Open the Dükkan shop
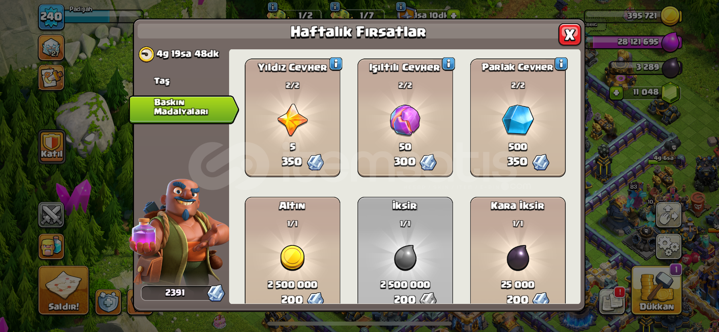Screen dimensions: 719x332 656,290
